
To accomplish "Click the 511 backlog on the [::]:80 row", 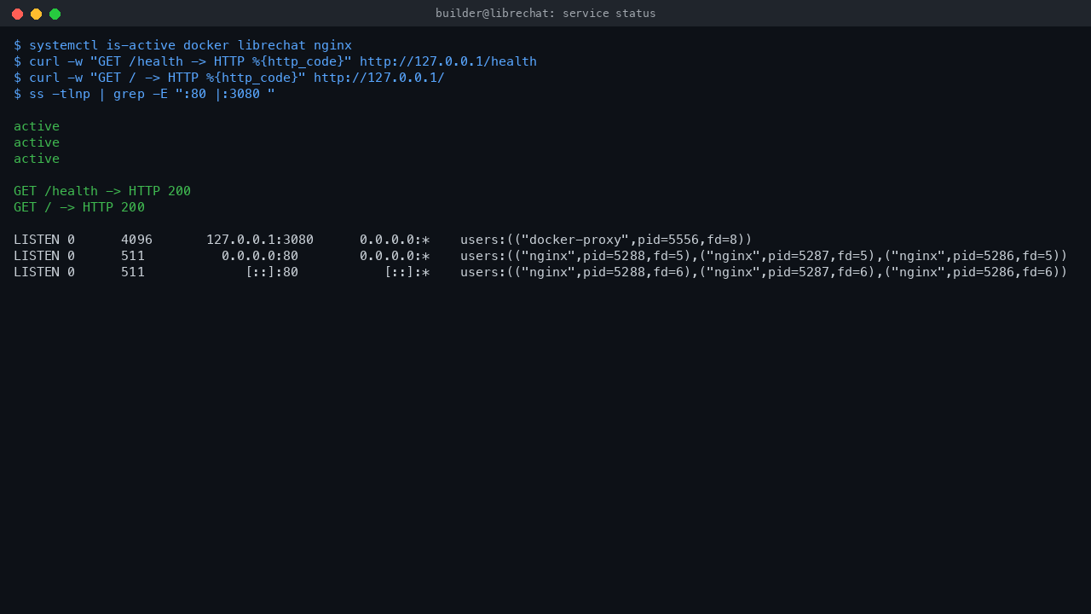I will (x=133, y=272).
